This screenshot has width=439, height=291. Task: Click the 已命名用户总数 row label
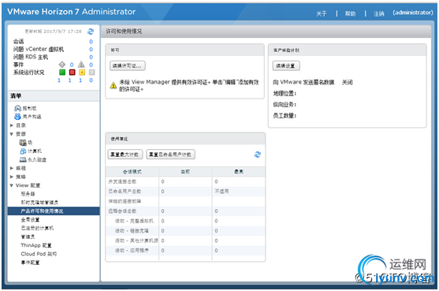(x=125, y=192)
